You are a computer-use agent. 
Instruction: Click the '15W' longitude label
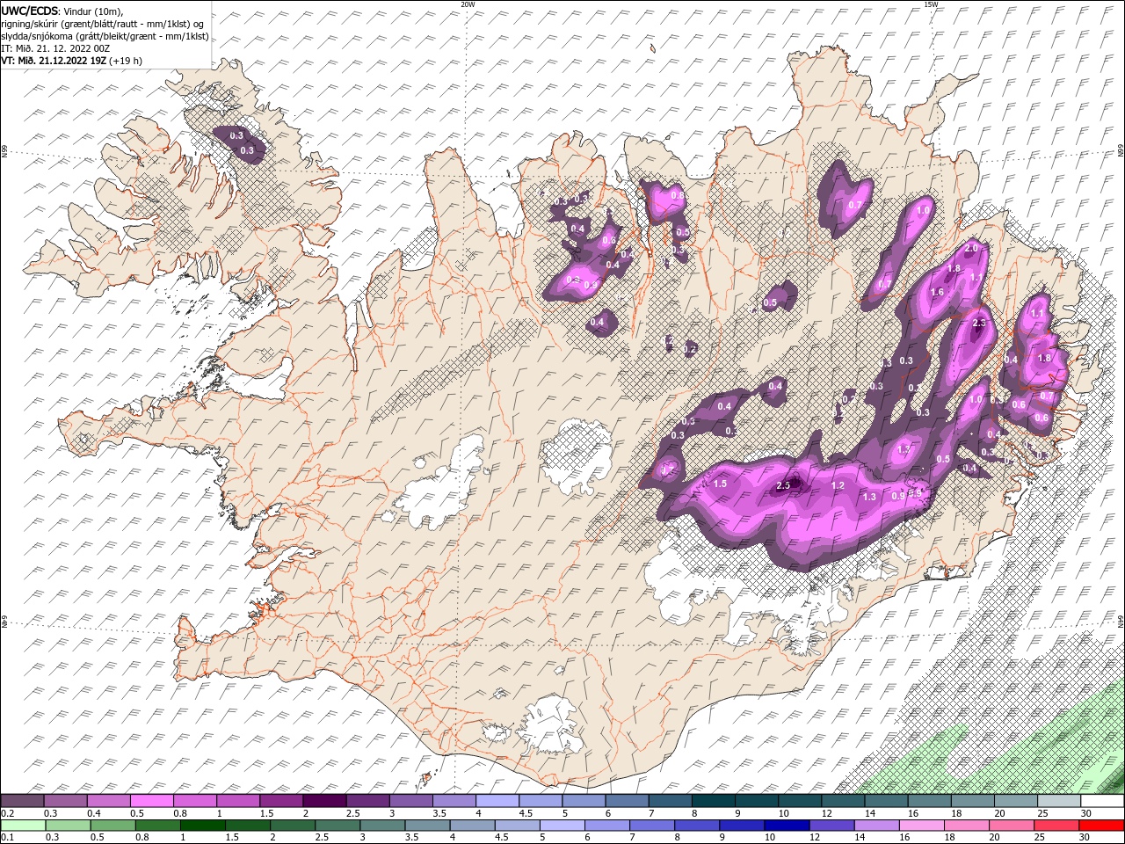tap(931, 4)
